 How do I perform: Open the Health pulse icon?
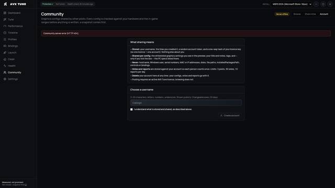point(5,66)
